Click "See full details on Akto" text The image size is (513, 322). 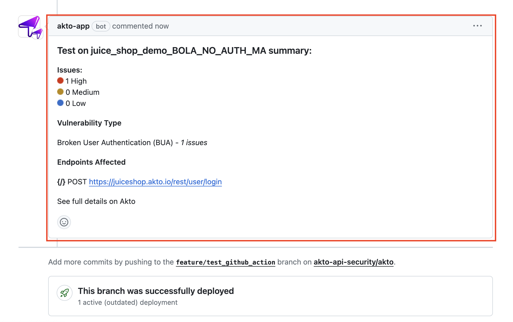96,202
